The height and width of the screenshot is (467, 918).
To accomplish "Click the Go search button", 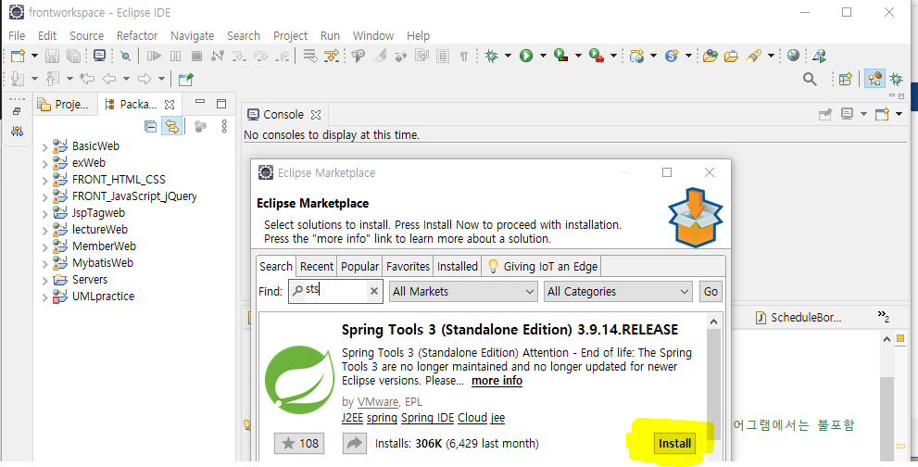I will pos(711,291).
